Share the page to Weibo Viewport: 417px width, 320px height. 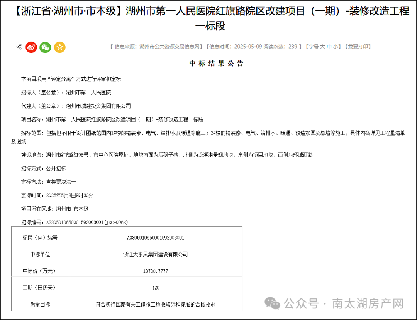tap(31, 47)
